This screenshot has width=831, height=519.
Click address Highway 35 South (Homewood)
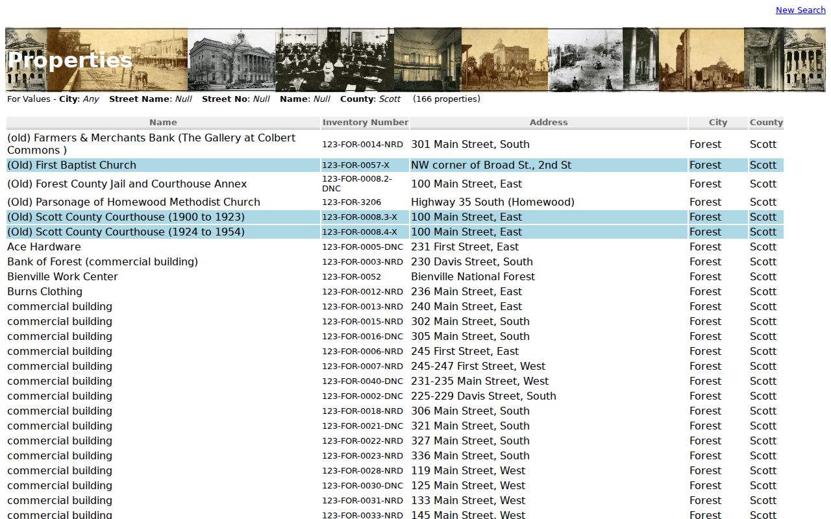pyautogui.click(x=493, y=202)
